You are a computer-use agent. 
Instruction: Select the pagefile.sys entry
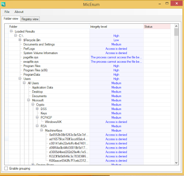coord(31,57)
